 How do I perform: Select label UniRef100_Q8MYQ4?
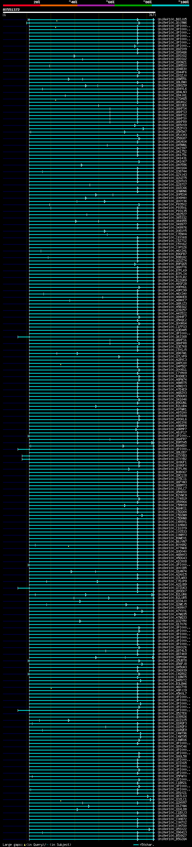(172, 657)
